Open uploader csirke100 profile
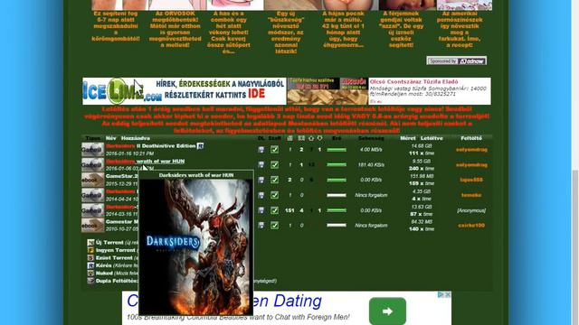 (471, 225)
